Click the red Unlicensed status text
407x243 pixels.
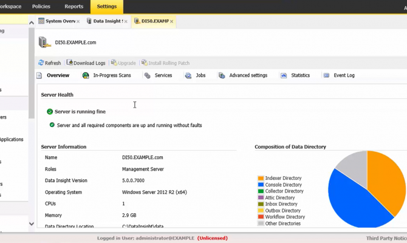point(213,238)
